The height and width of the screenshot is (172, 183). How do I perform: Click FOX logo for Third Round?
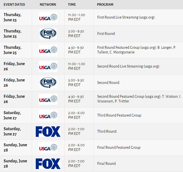pos(48,132)
